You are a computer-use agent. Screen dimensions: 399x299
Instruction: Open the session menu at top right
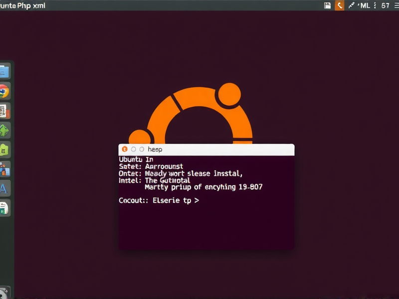pos(396,5)
